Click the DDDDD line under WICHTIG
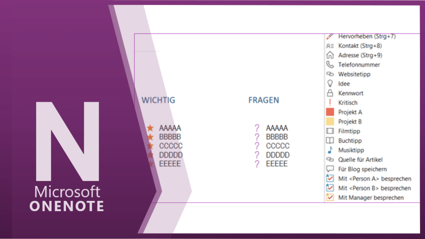 [171, 155]
